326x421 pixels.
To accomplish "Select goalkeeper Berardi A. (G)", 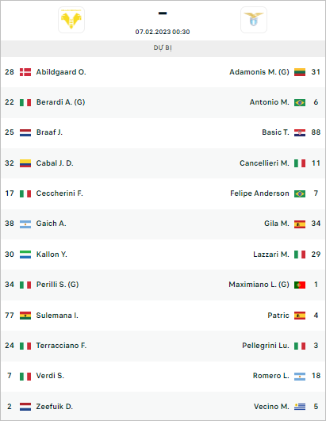I will [x=60, y=102].
